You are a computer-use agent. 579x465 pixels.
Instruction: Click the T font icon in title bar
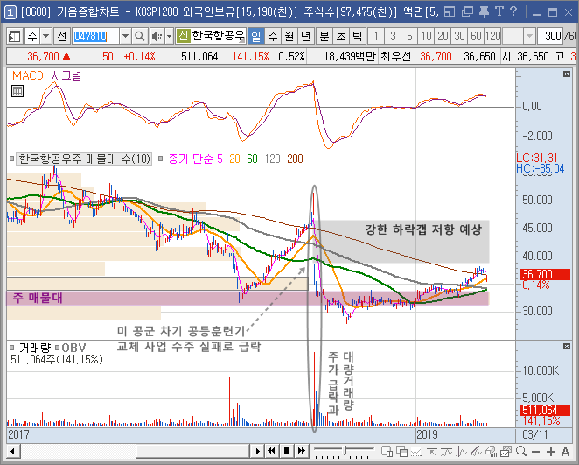[x=499, y=12]
